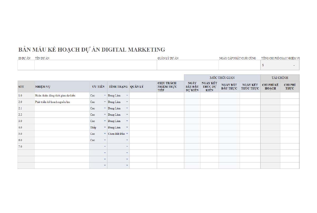Select the Ngày kết thúc thực header
This screenshot has height=213, width=317.
click(250, 87)
